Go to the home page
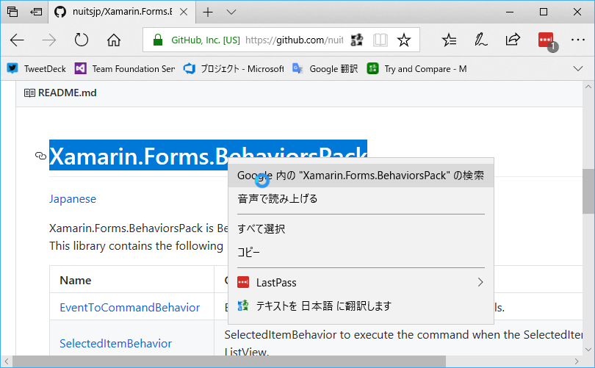595x368 pixels. pyautogui.click(x=113, y=40)
